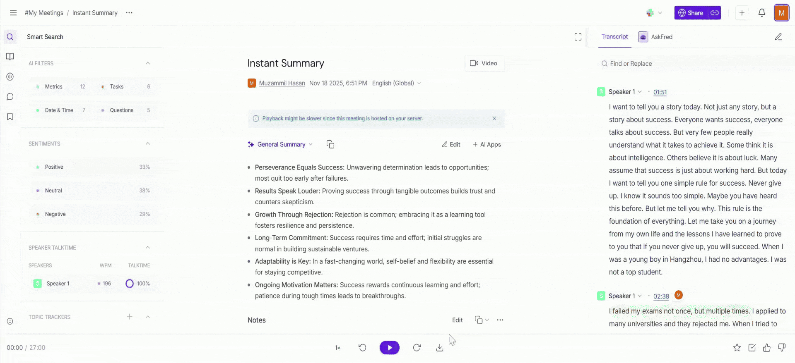795x363 pixels.
Task: Click the task checkmark icon at bottom right
Action: click(752, 348)
